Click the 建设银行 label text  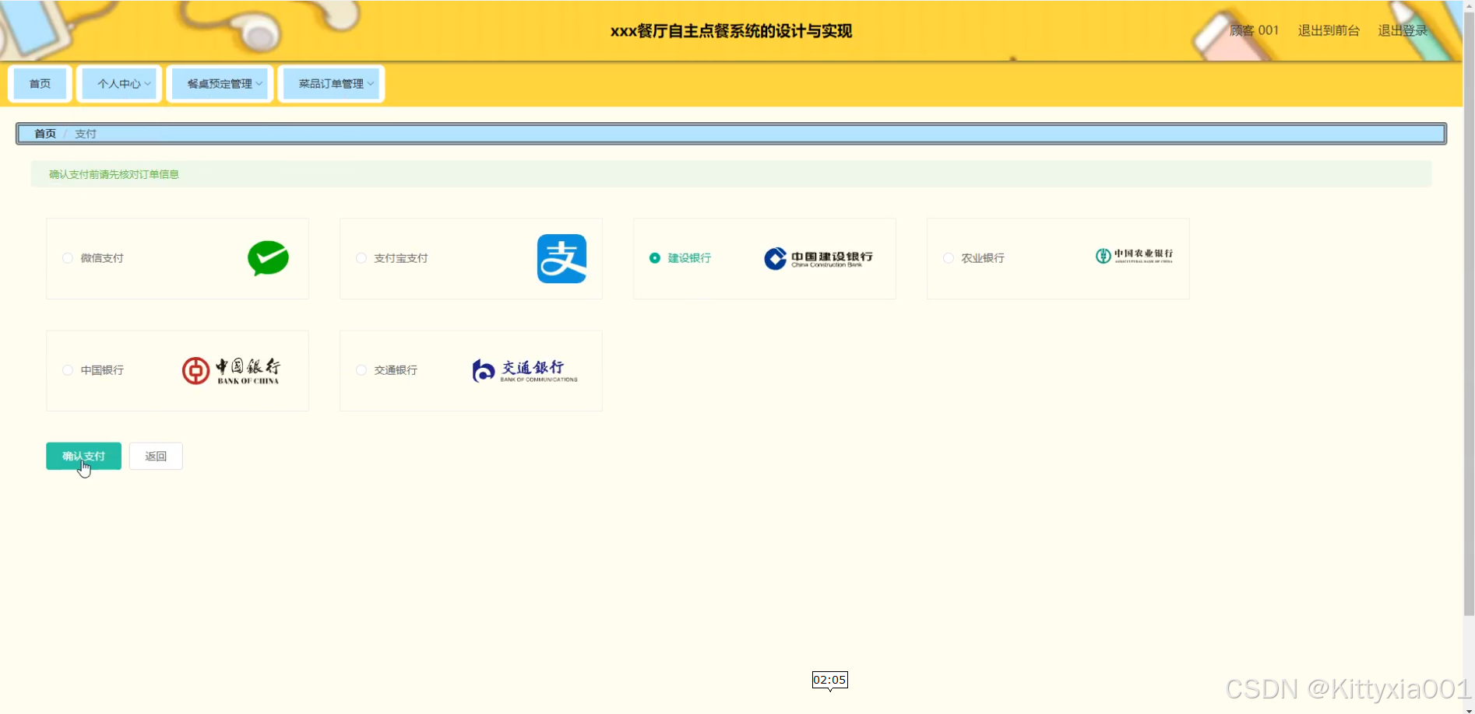(689, 258)
